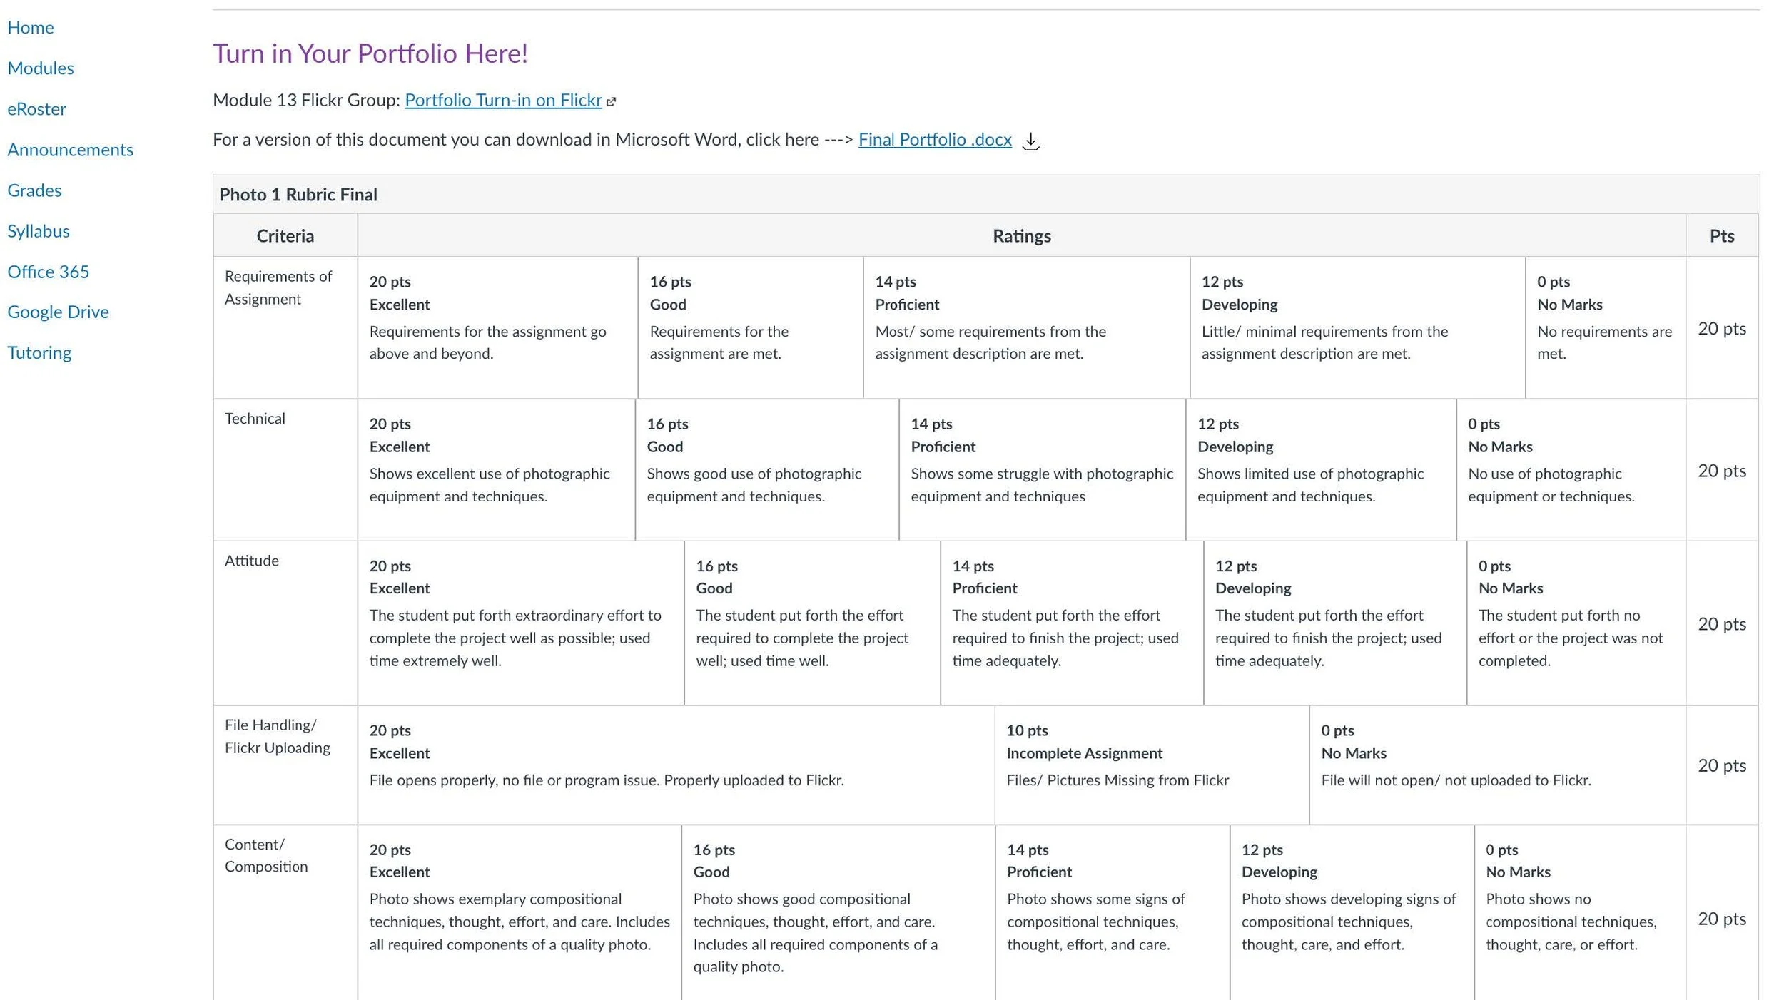
Task: Click the Photo 1 Rubric Final title
Action: 298,194
